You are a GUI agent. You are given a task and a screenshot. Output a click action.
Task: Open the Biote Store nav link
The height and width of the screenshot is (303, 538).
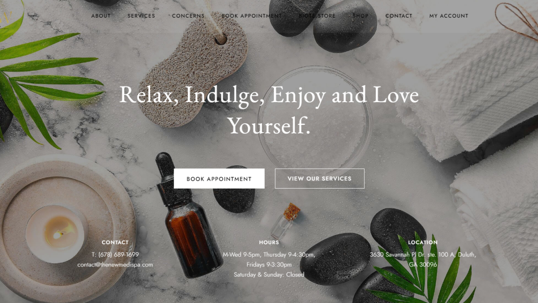click(317, 16)
